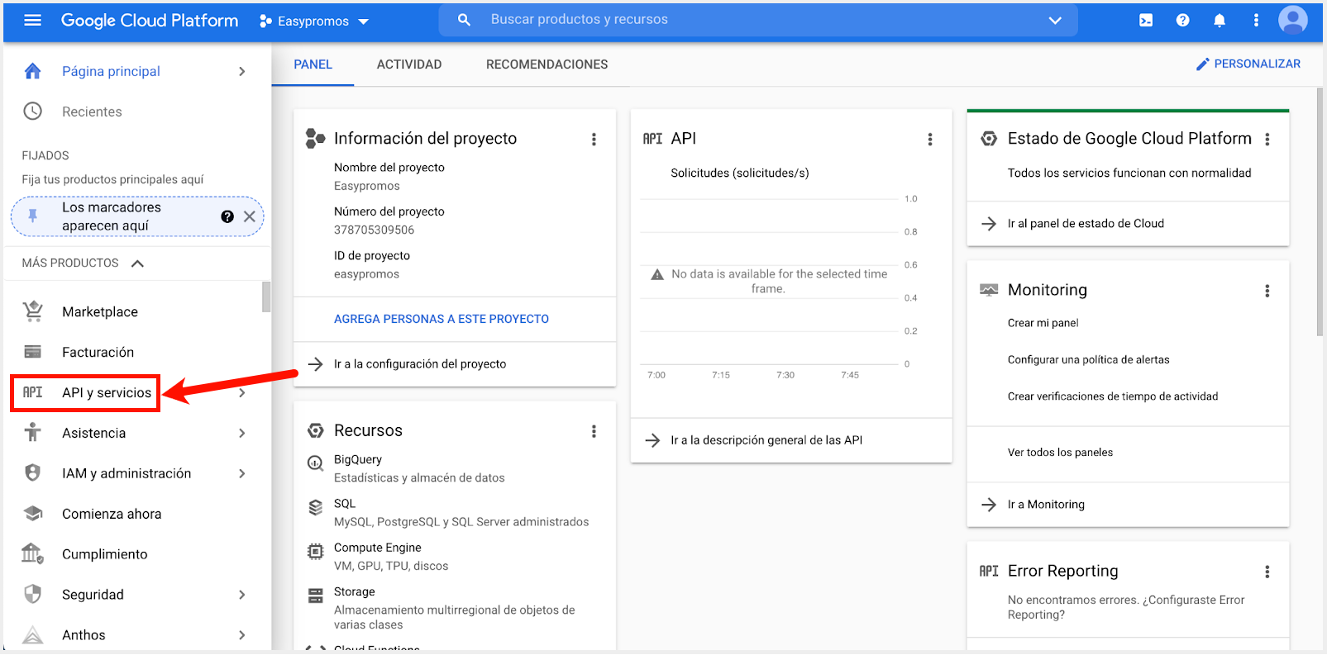The height and width of the screenshot is (655, 1327).
Task: Switch to the Panel tab
Action: point(313,64)
